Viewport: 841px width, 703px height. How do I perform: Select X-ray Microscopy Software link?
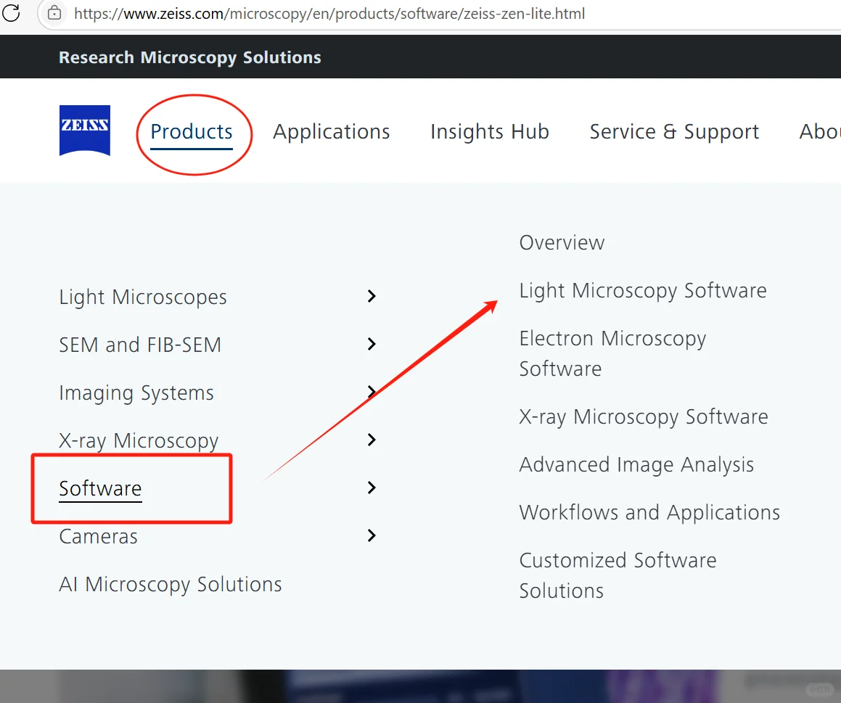[x=644, y=416]
